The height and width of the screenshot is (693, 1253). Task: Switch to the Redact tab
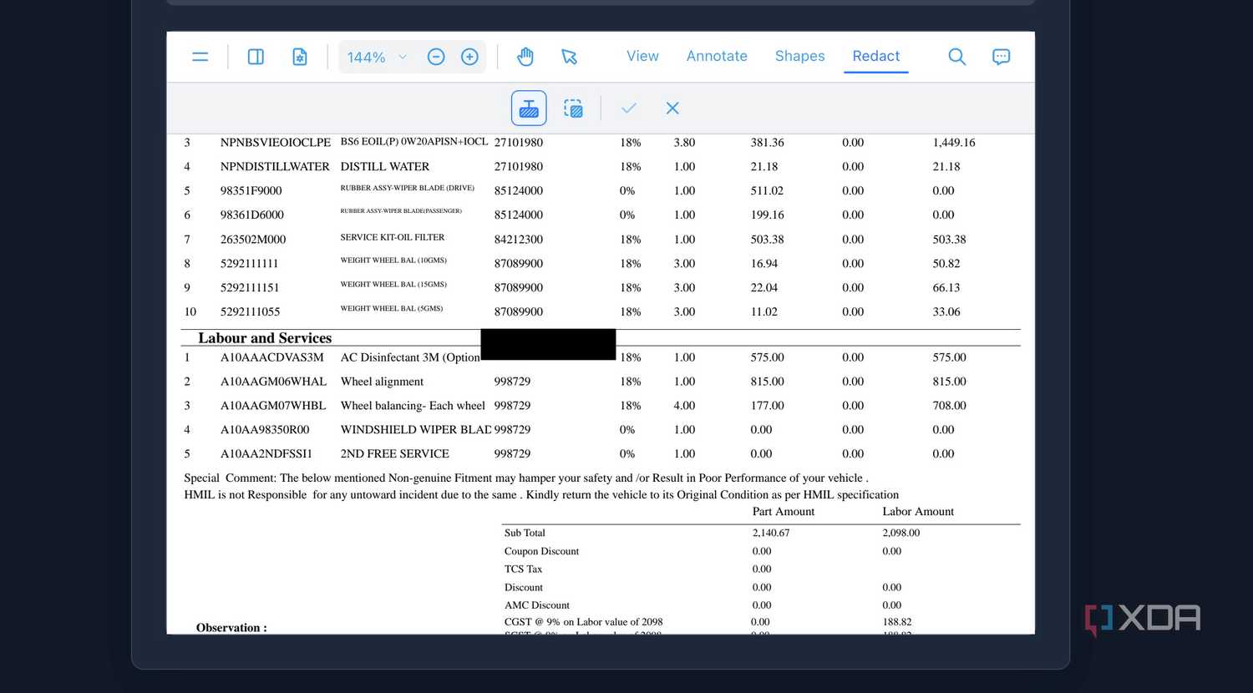pyautogui.click(x=876, y=56)
